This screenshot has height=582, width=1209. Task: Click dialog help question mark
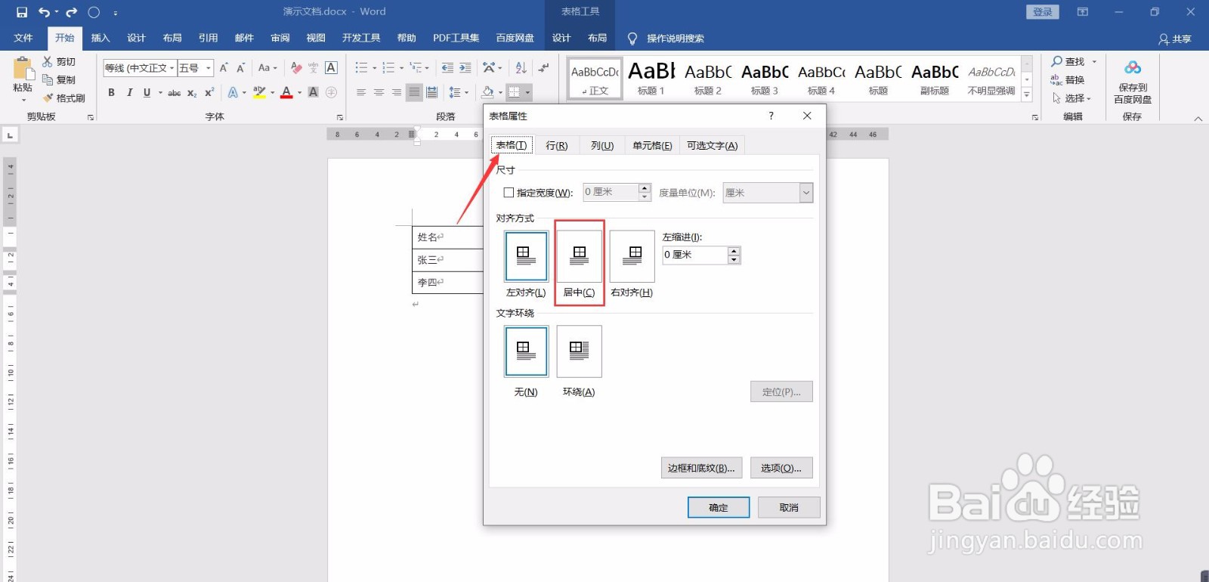pyautogui.click(x=771, y=116)
